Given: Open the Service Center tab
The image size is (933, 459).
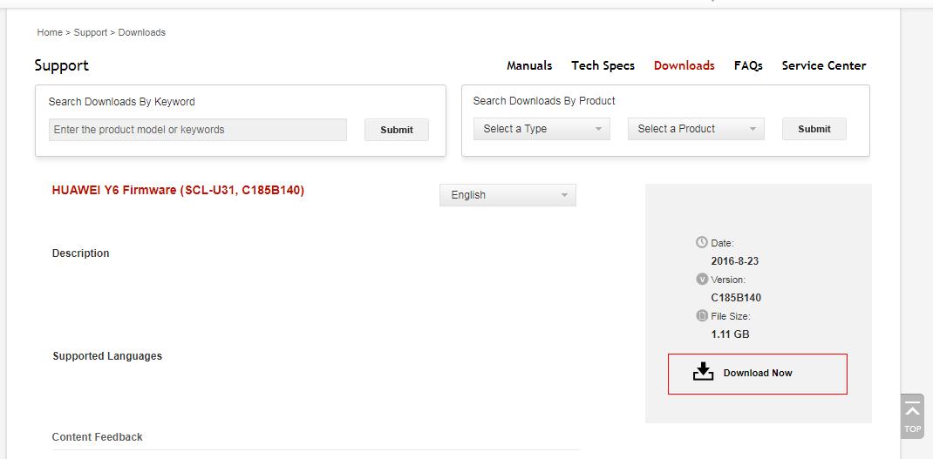Looking at the screenshot, I should pyautogui.click(x=823, y=65).
